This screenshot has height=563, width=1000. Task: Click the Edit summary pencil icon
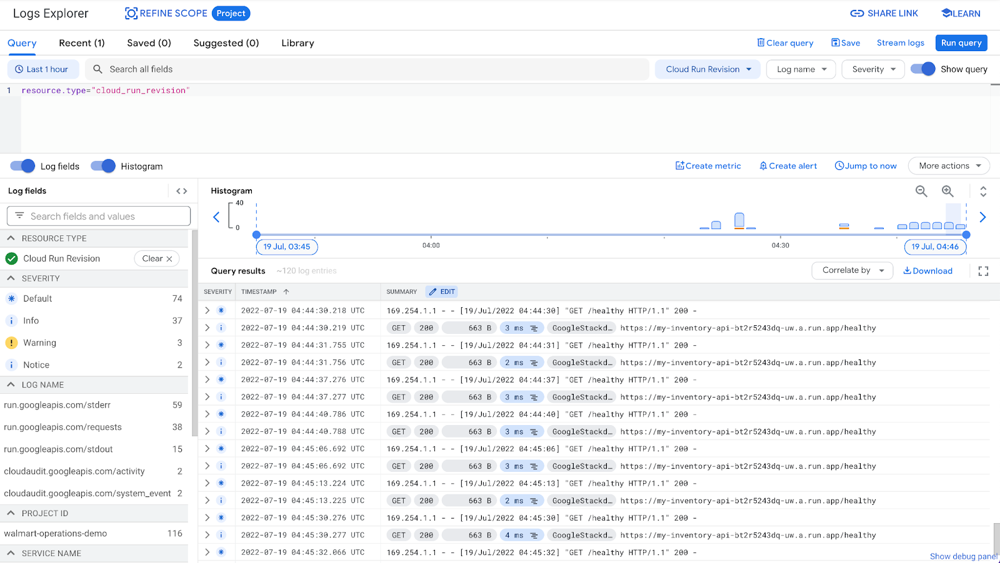point(432,291)
